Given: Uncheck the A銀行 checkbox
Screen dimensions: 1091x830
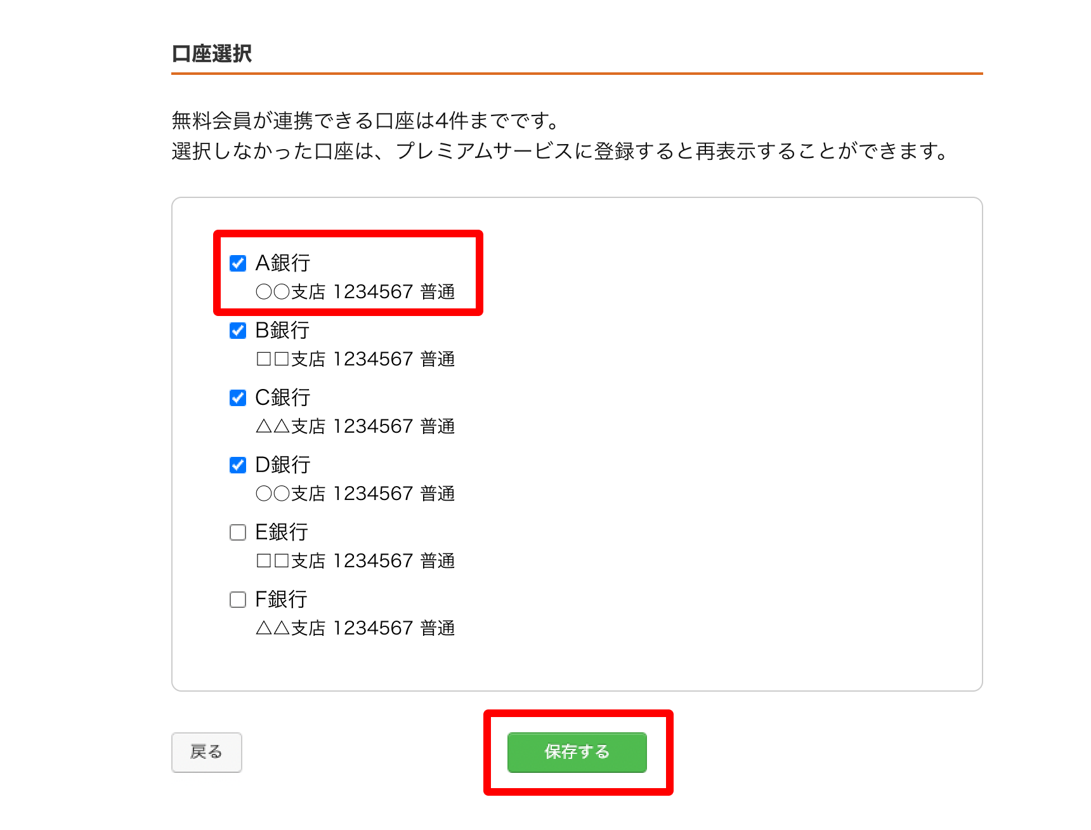Looking at the screenshot, I should (x=238, y=263).
